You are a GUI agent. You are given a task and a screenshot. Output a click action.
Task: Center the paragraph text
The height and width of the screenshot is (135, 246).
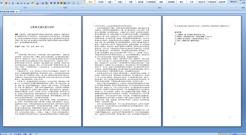pos(55,3)
